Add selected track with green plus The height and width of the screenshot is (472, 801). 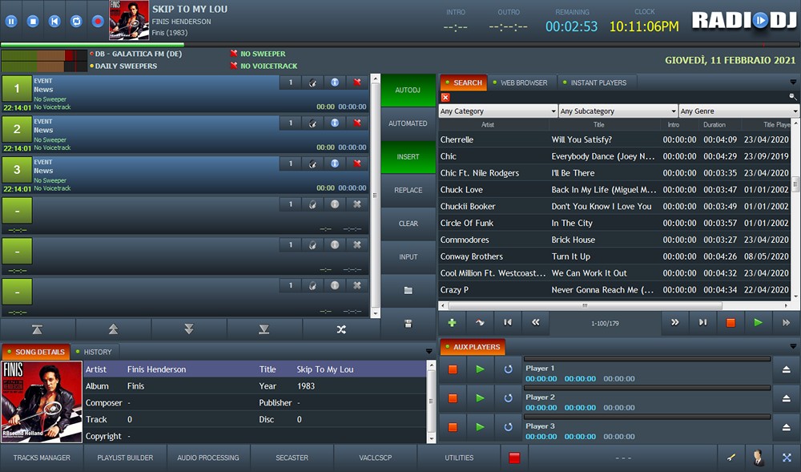452,323
